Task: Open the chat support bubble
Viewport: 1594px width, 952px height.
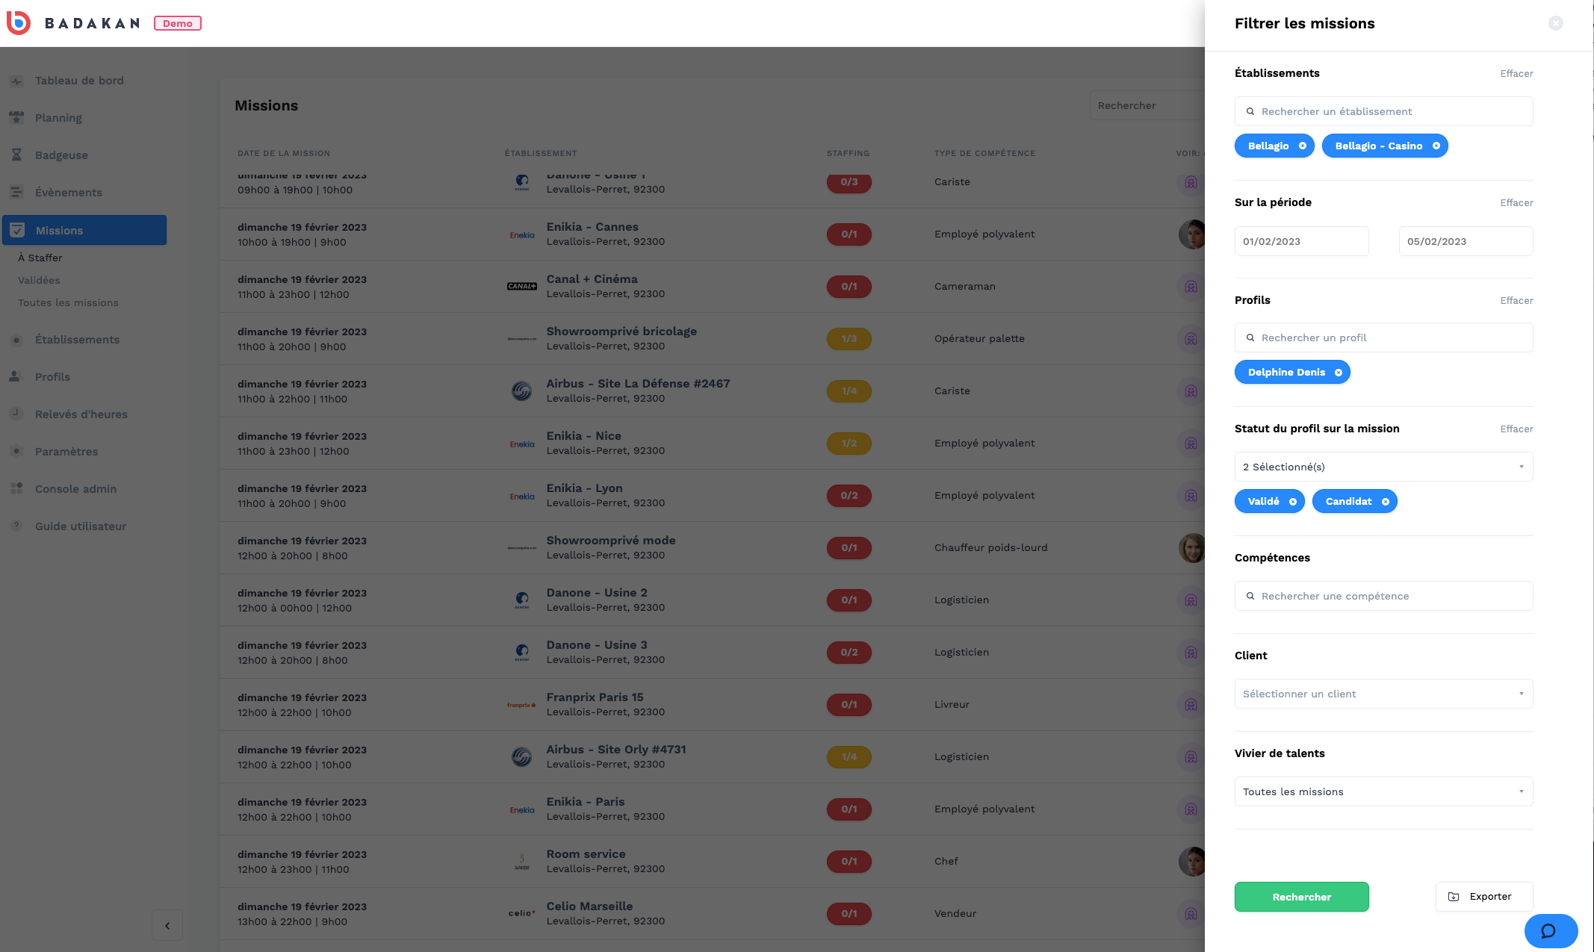Action: [1551, 930]
